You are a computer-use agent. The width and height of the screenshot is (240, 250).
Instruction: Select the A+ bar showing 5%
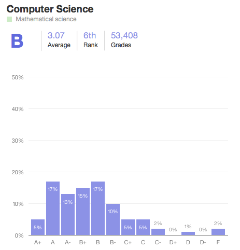pyautogui.click(x=38, y=227)
